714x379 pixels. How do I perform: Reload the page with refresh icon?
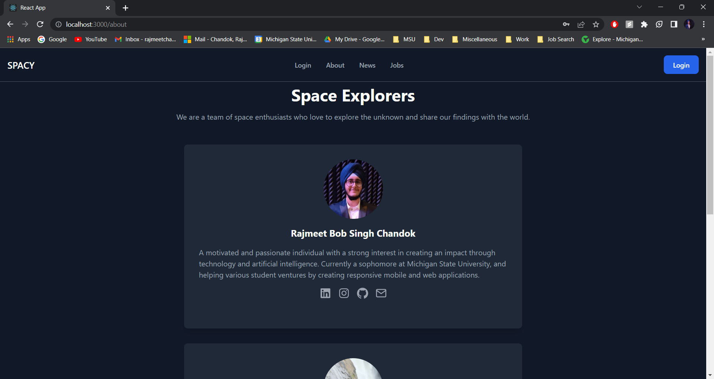pyautogui.click(x=40, y=24)
